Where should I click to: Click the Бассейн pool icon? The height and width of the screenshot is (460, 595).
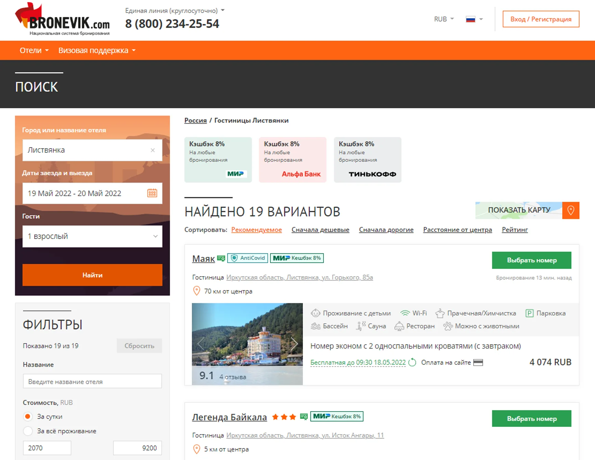315,326
